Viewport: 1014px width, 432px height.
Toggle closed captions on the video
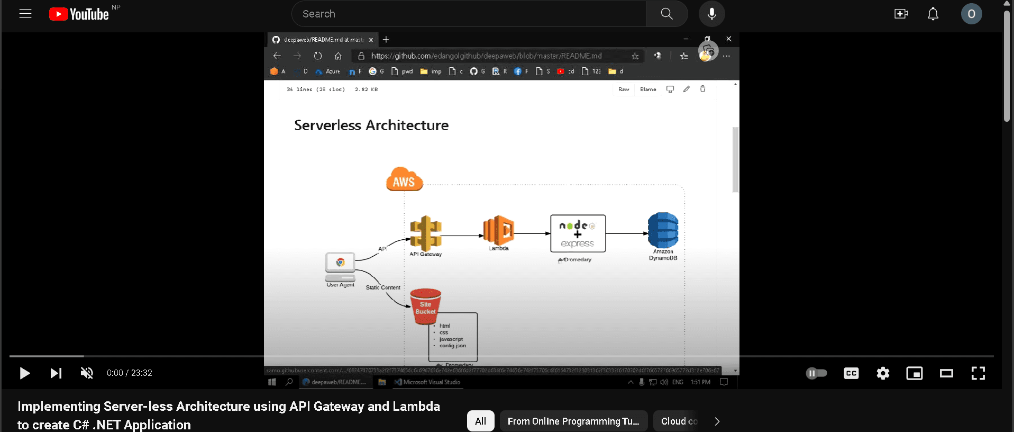pyautogui.click(x=851, y=373)
